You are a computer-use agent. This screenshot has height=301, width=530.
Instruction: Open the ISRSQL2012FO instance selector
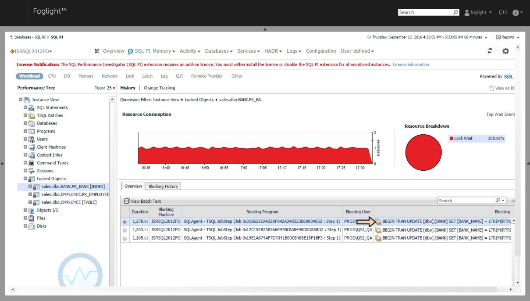coord(31,51)
